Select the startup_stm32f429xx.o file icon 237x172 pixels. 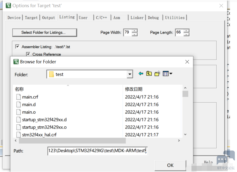[x=18, y=127]
